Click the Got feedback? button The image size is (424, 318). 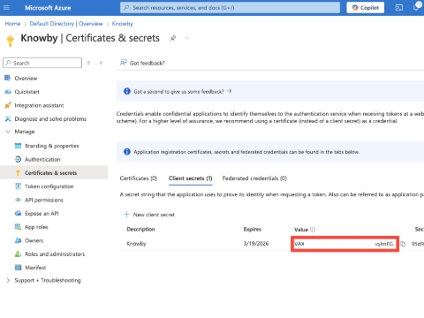pyautogui.click(x=142, y=63)
